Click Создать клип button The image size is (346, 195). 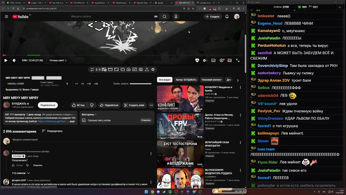click(x=134, y=105)
